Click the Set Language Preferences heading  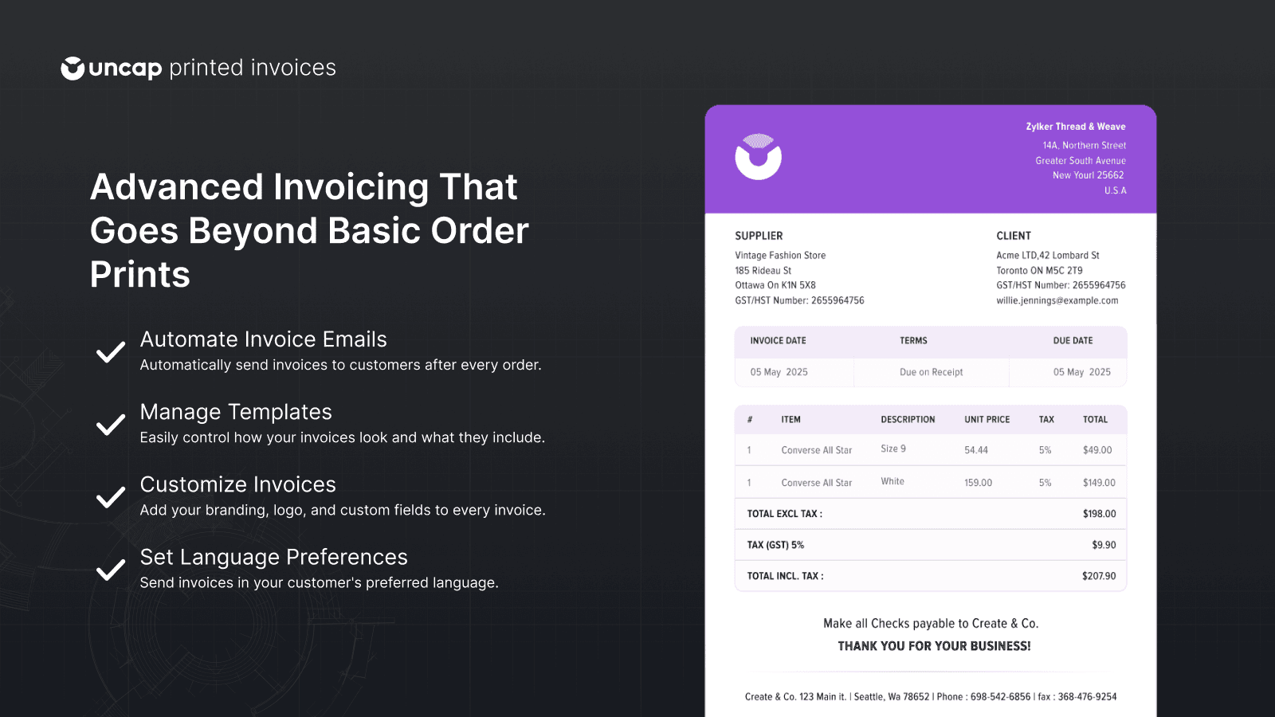pos(273,557)
